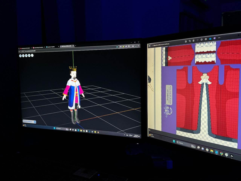This screenshot has height=181, width=241.
Task: Click the Photos app edit image icon in toolbar
Action: [x=186, y=41]
